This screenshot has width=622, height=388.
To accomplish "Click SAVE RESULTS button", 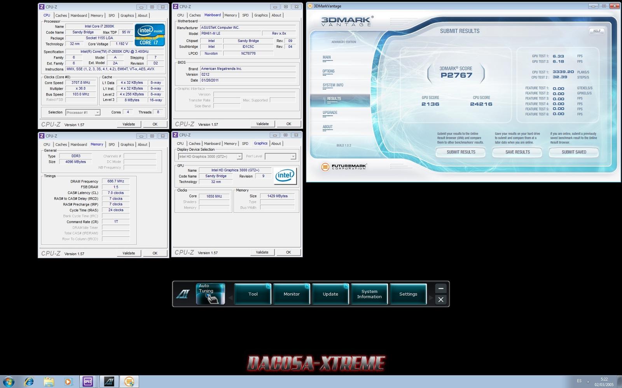I will tap(517, 152).
